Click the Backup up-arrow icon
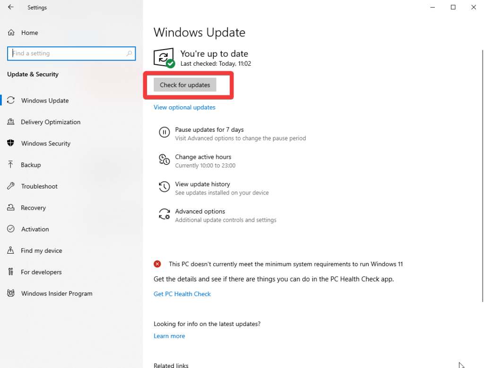Viewport: 484px width, 368px height. pyautogui.click(x=10, y=164)
